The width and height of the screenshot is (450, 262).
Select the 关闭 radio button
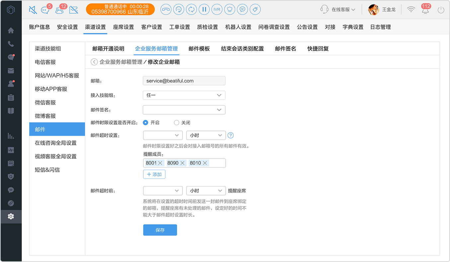pos(177,123)
